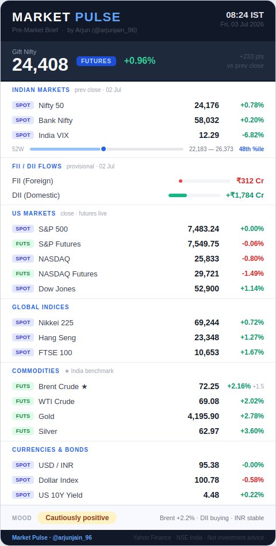Click the INDIAN MARKETS section heading
The image size is (276, 546).
(x=41, y=90)
